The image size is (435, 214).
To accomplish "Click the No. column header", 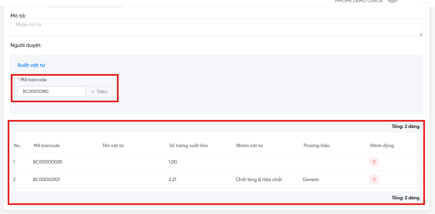I will (17, 145).
